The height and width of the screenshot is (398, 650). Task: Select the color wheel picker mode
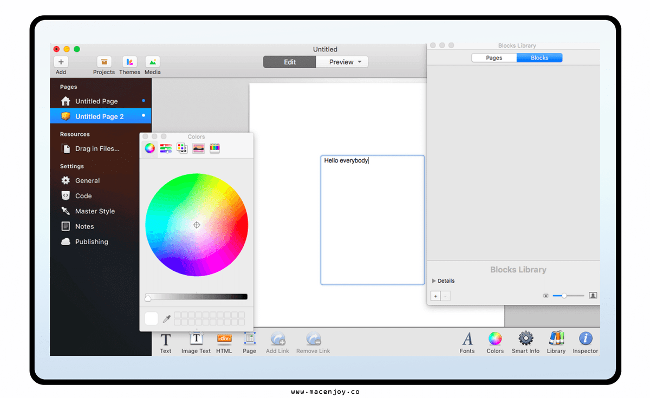149,148
